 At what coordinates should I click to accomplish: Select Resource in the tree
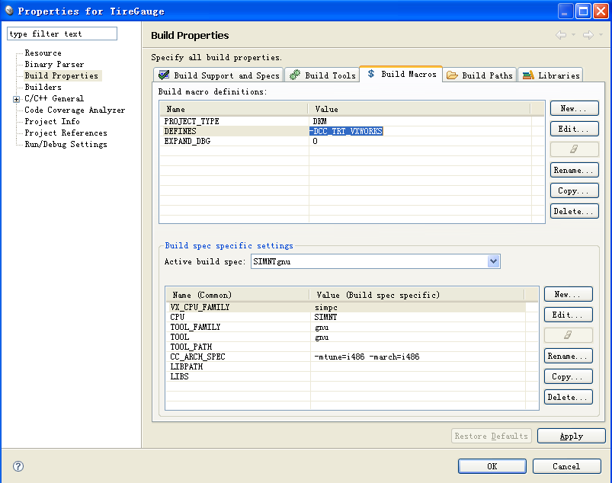coord(43,53)
